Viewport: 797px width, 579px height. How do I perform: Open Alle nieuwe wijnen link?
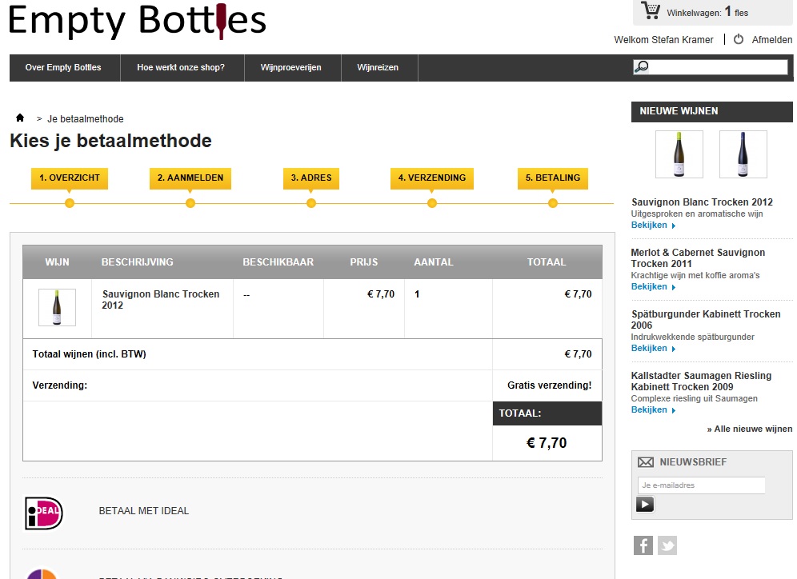pos(750,429)
